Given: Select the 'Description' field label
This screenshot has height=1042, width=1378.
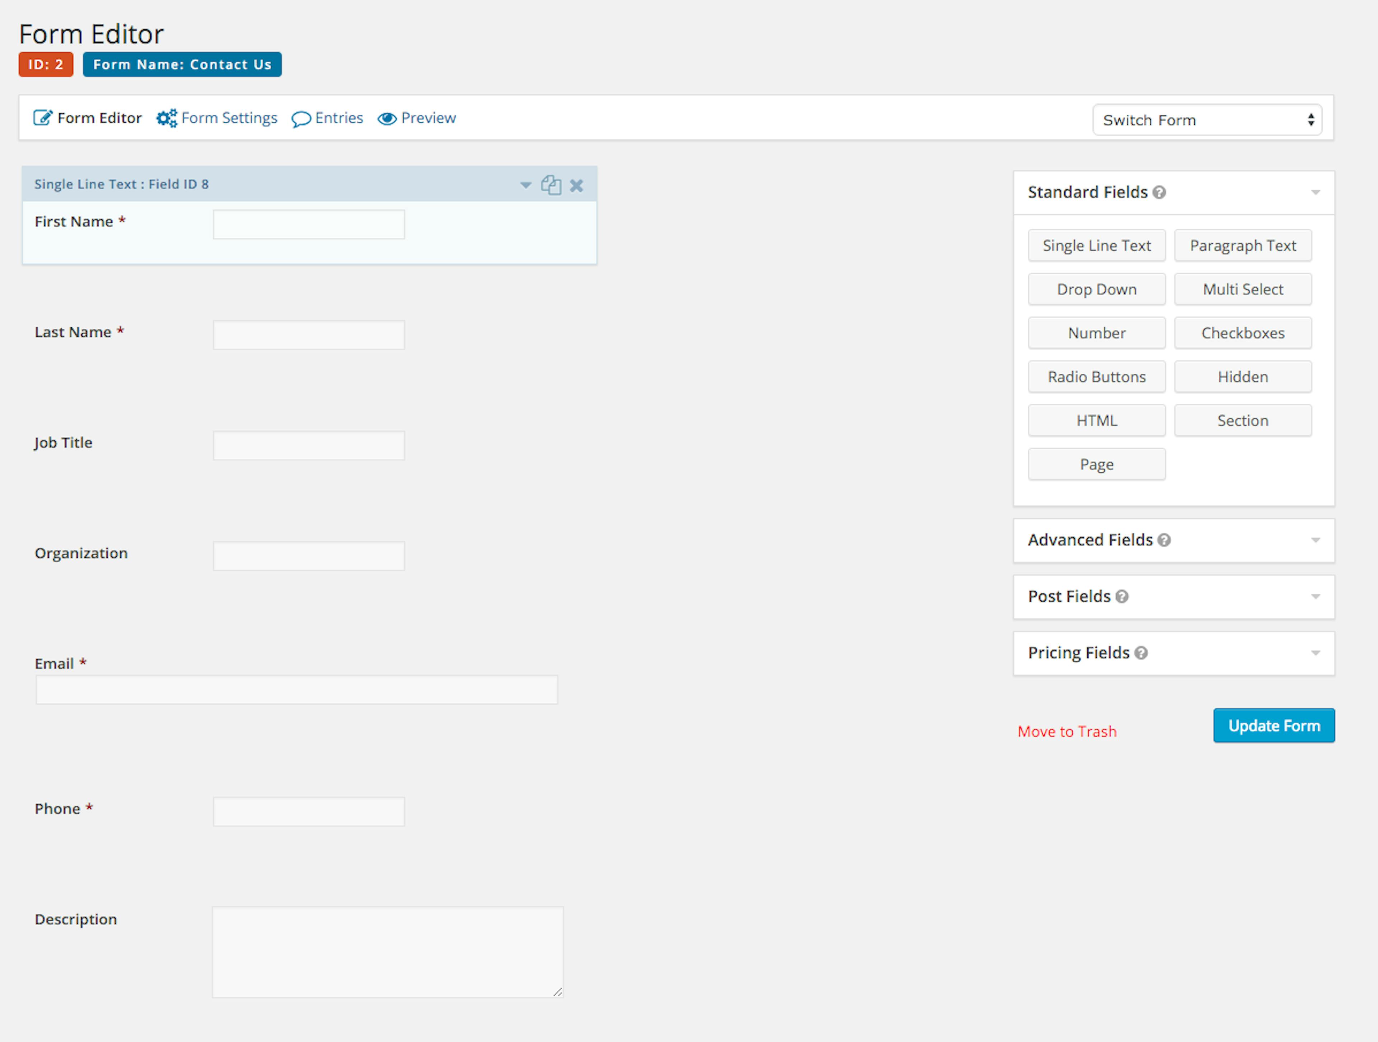Looking at the screenshot, I should tap(76, 920).
